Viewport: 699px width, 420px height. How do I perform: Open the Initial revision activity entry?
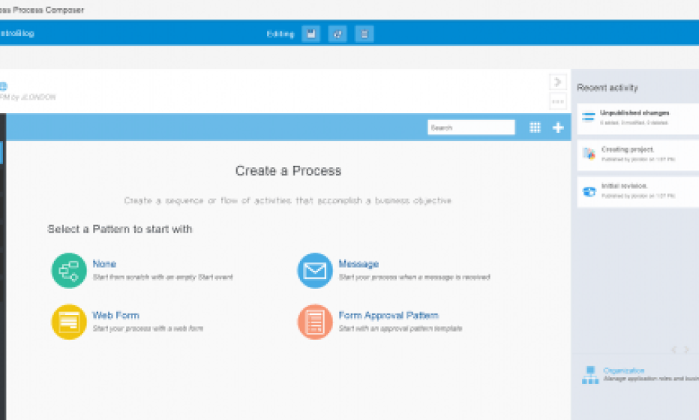(x=638, y=192)
